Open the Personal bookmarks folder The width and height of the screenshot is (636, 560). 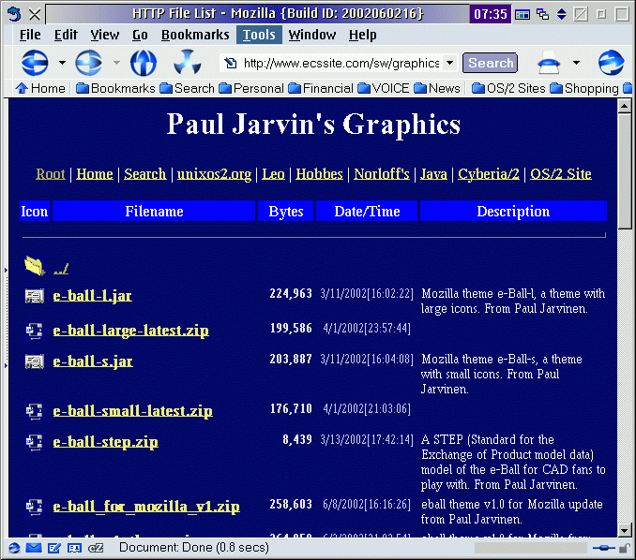coord(251,88)
